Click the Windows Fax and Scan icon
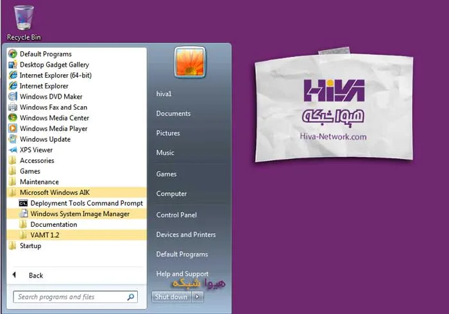Image resolution: width=449 pixels, height=314 pixels. [13, 107]
